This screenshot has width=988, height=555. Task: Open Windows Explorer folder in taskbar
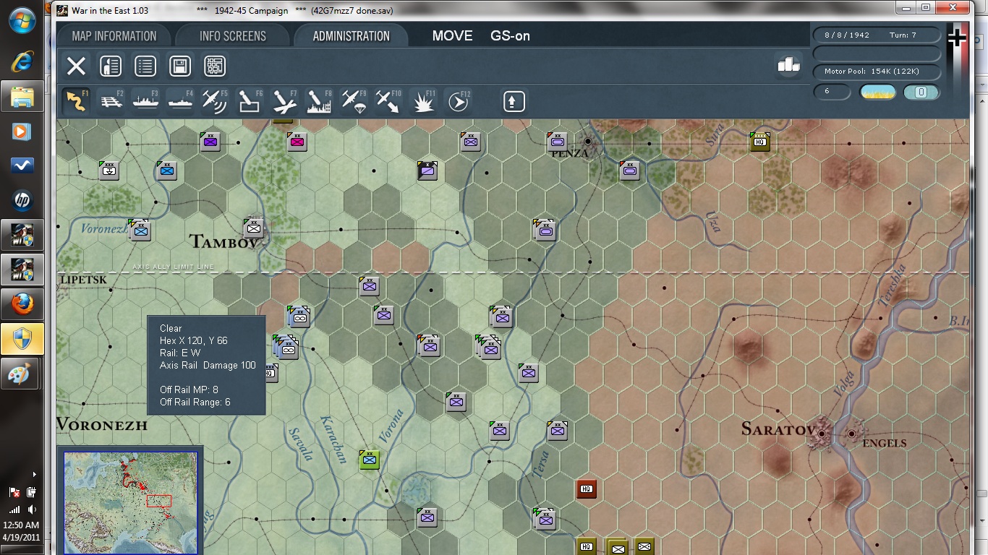tap(22, 96)
